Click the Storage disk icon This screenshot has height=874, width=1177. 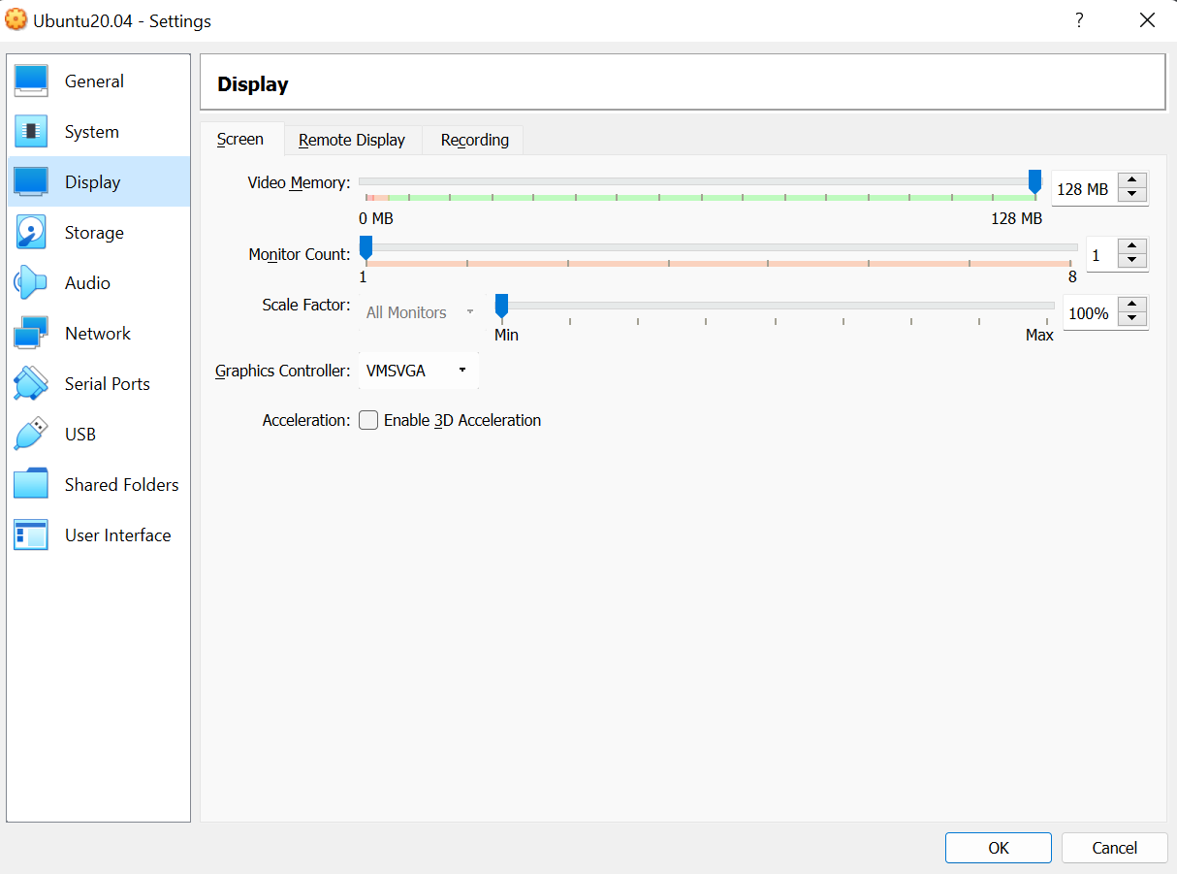pos(31,233)
